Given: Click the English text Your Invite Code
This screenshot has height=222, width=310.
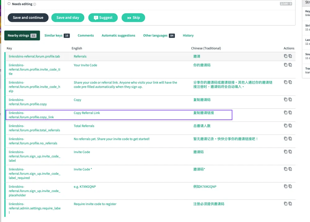Looking at the screenshot, I should tap(86, 65).
